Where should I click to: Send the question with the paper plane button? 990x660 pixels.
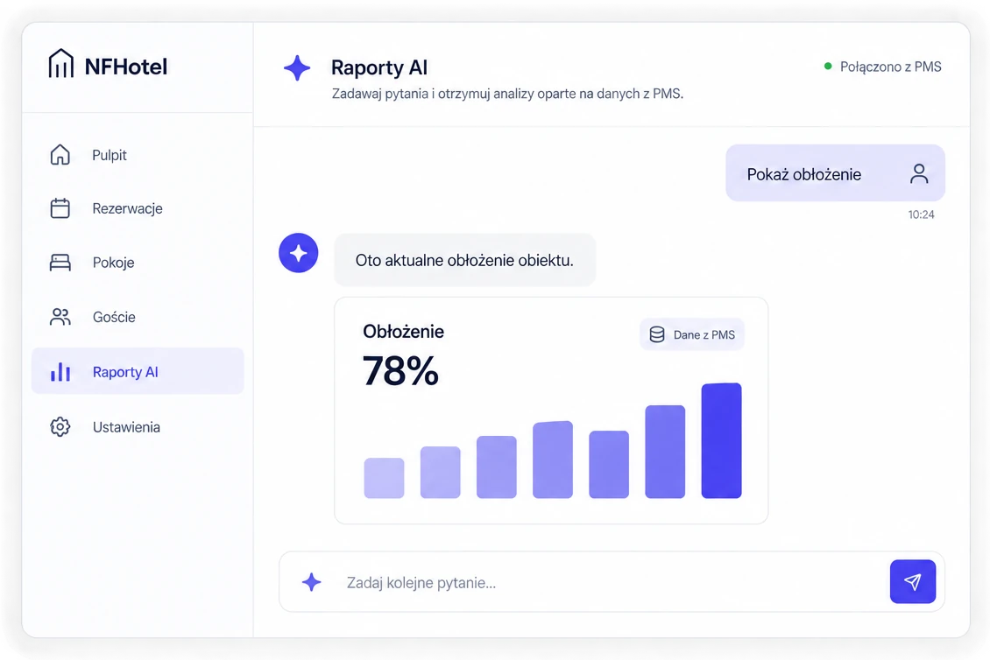click(913, 582)
